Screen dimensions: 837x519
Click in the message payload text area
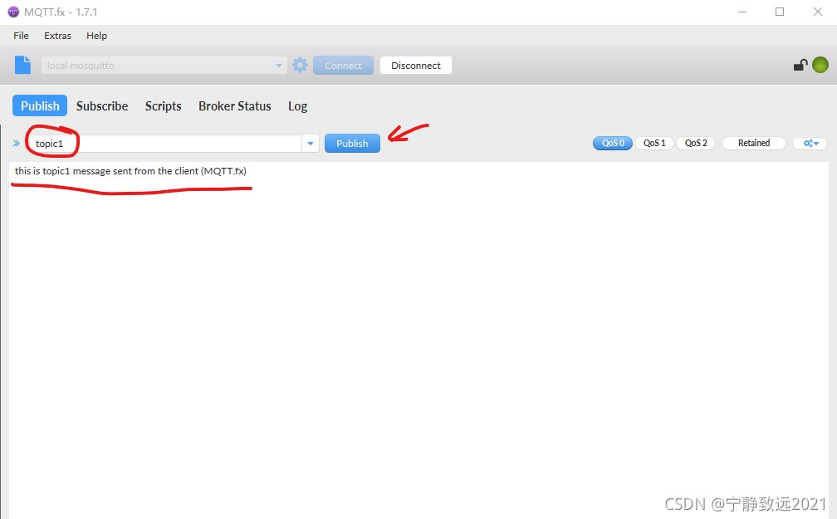pyautogui.click(x=418, y=340)
